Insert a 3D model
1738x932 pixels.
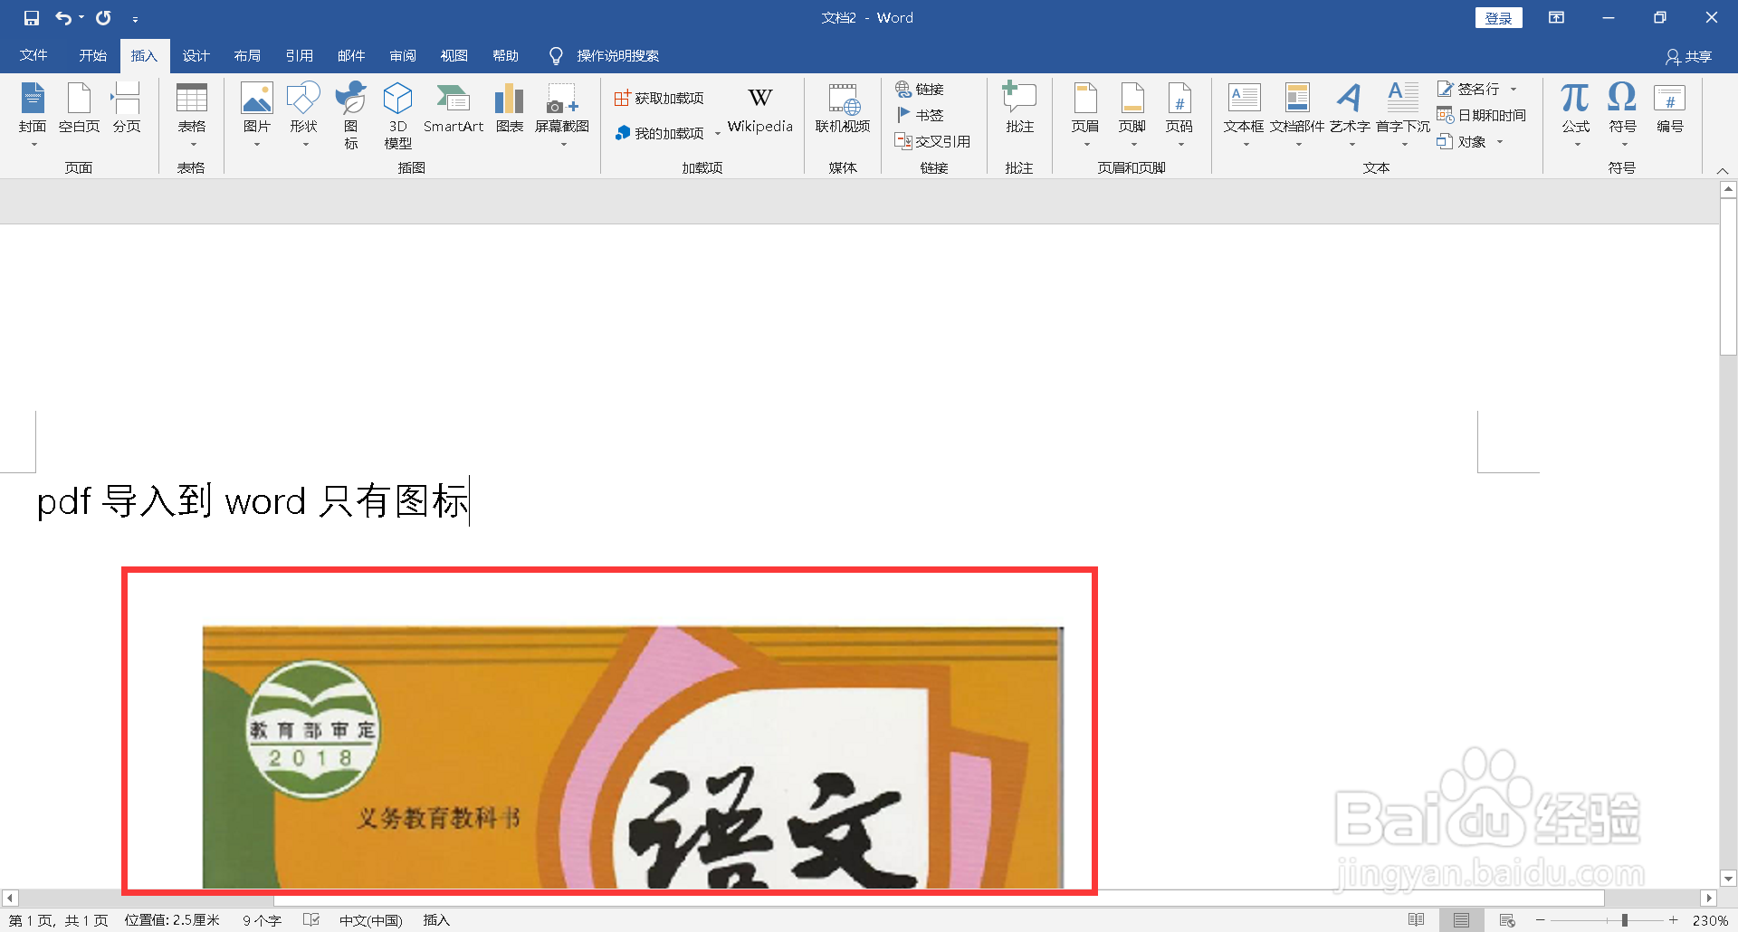click(397, 115)
